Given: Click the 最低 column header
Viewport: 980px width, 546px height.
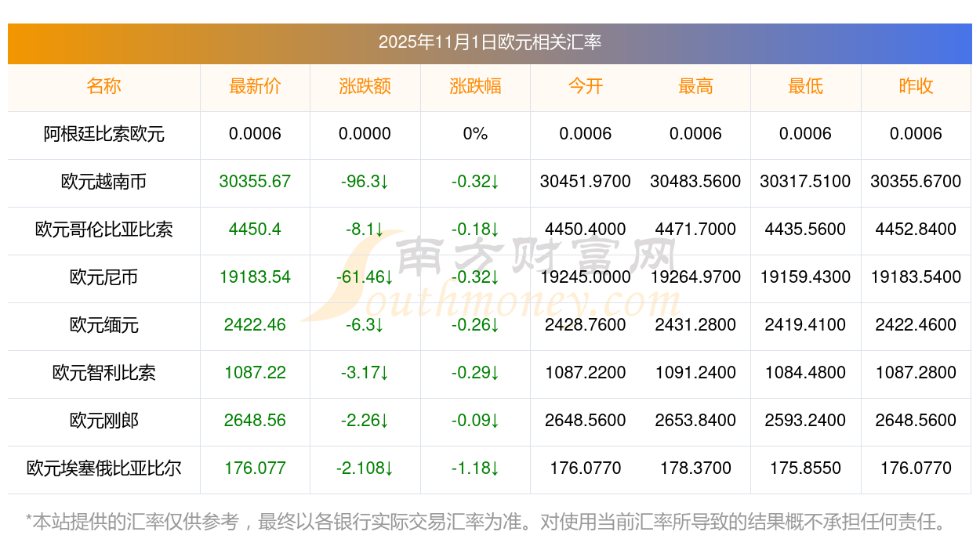Looking at the screenshot, I should pyautogui.click(x=805, y=86).
